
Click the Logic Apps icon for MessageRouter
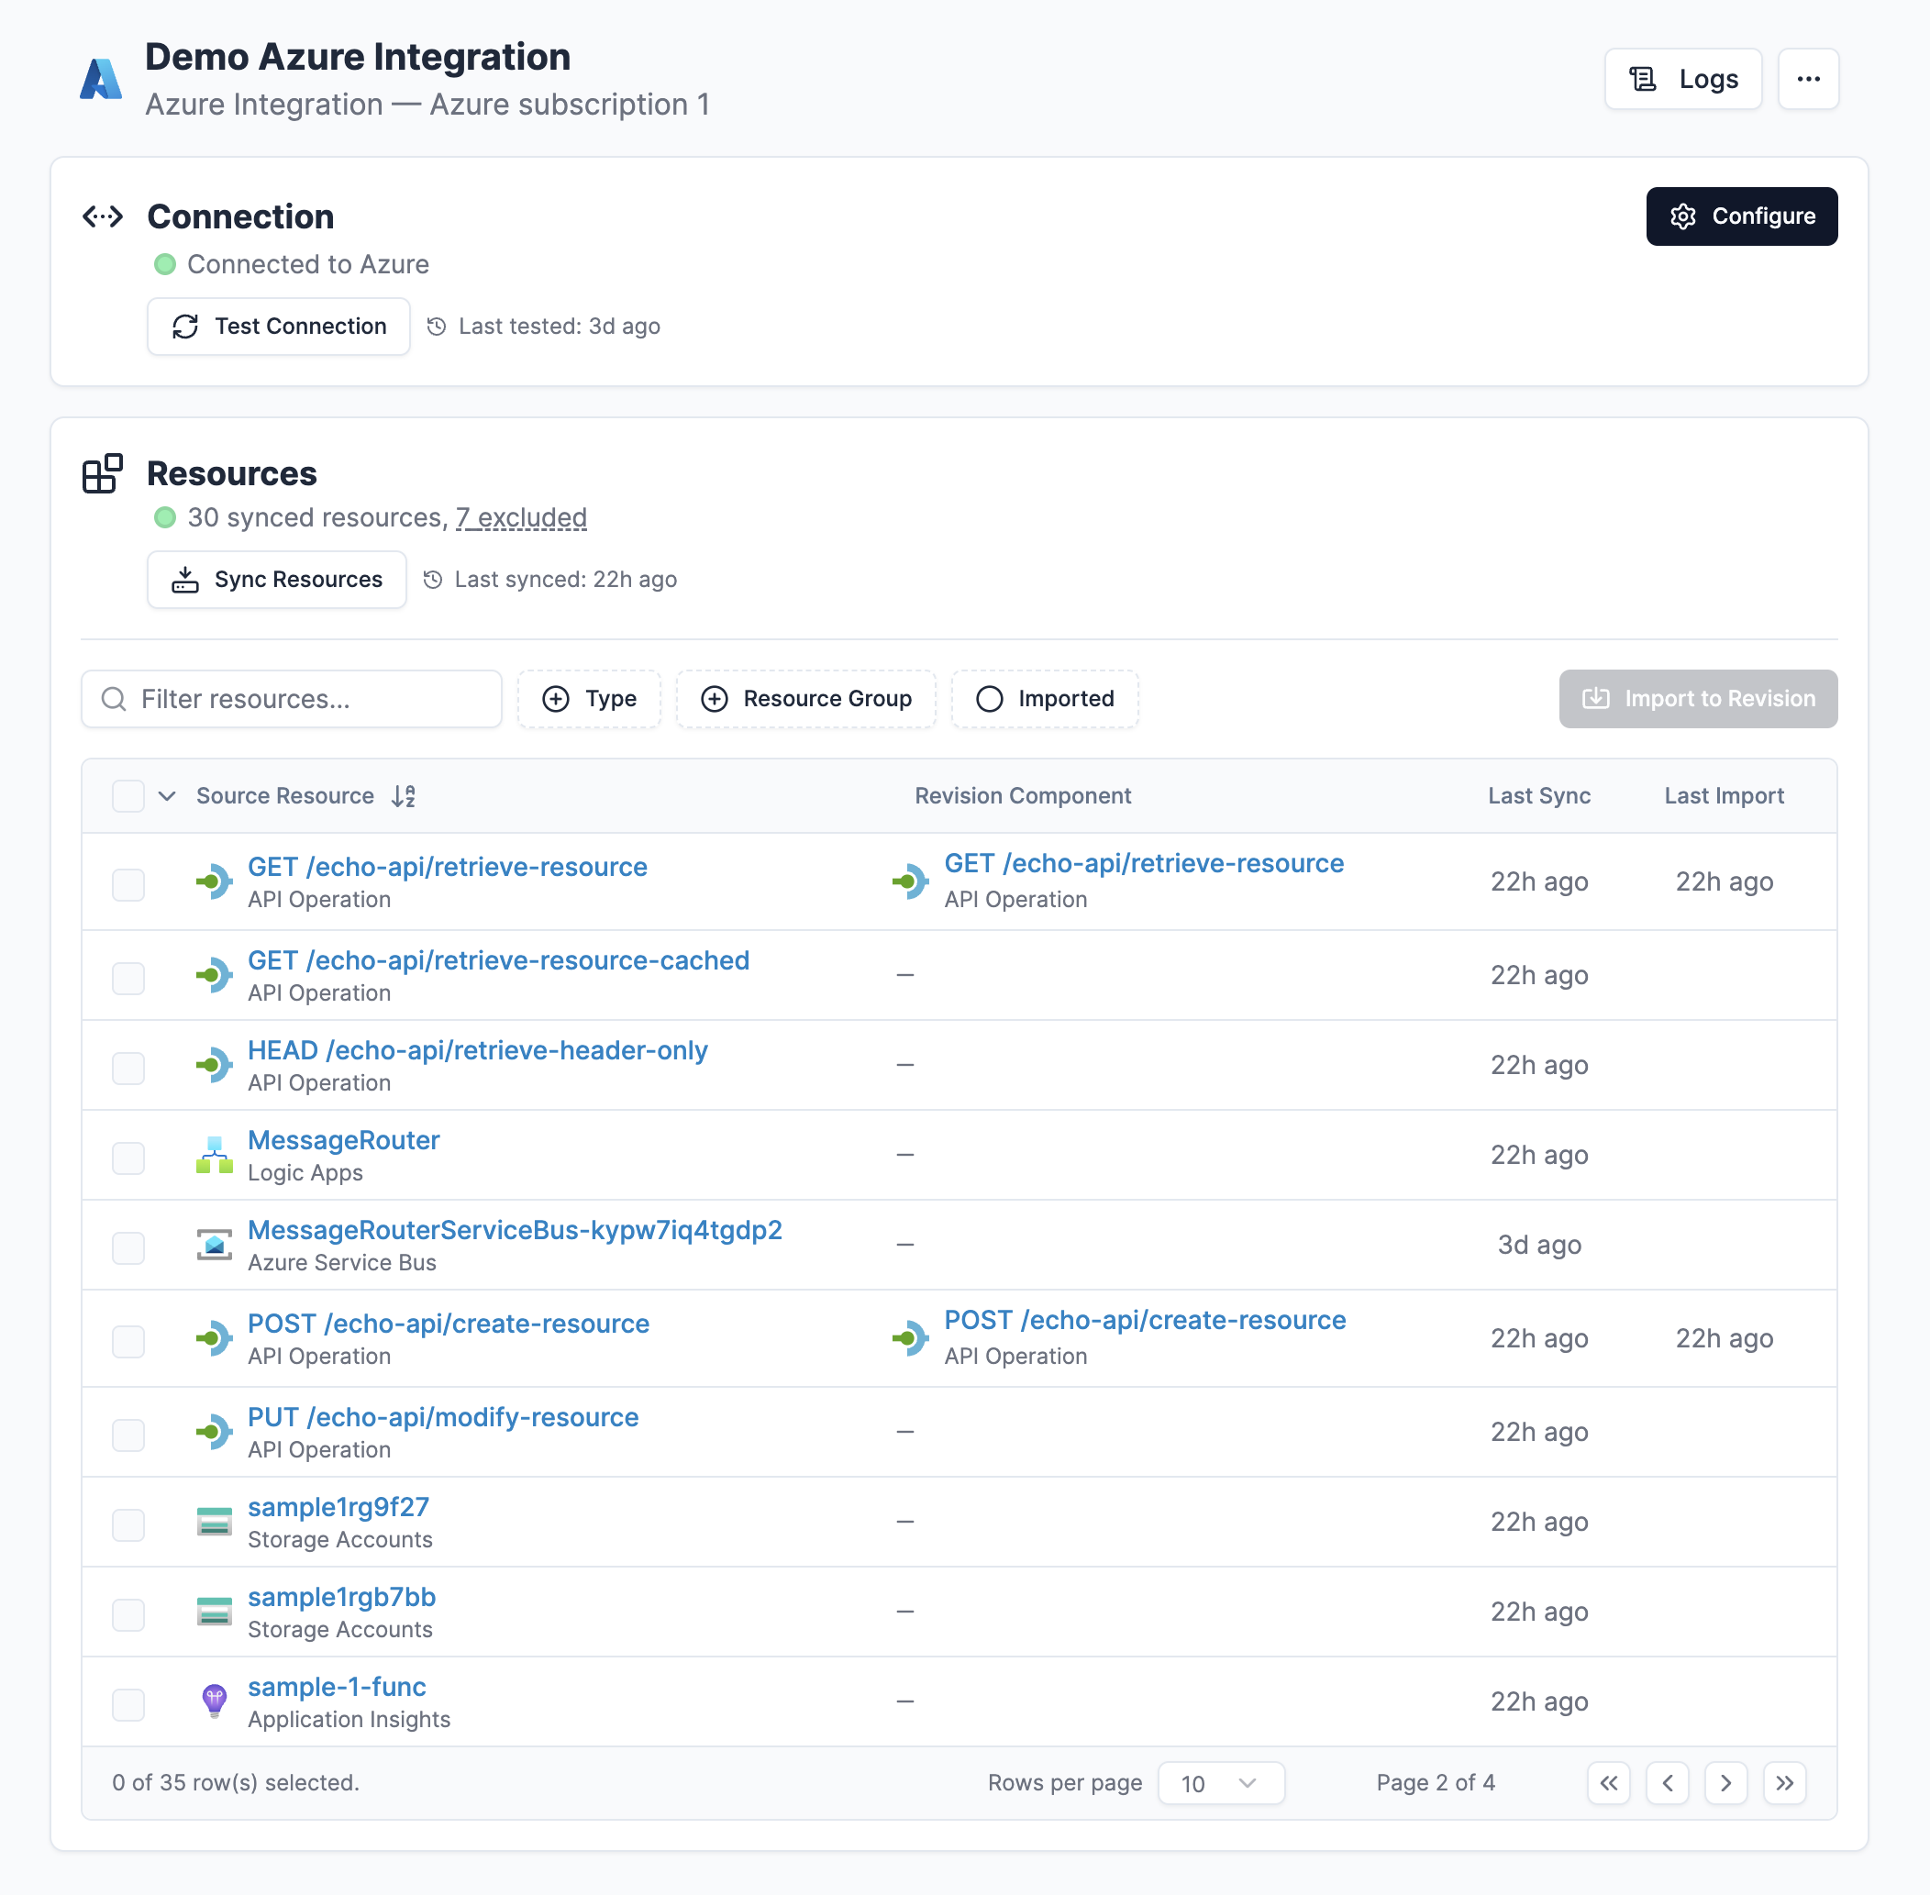point(213,1155)
